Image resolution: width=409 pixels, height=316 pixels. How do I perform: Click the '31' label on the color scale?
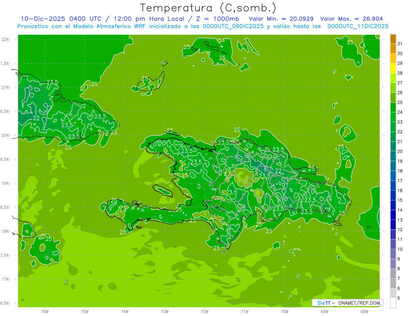[400, 44]
